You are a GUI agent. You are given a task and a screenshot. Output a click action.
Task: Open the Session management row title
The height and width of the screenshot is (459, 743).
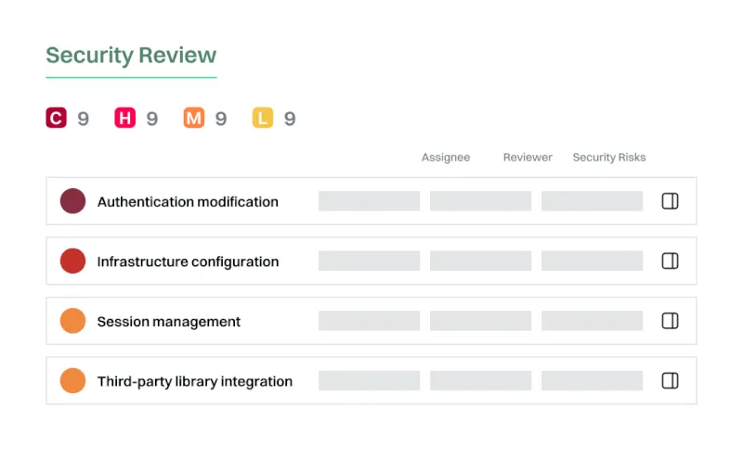(x=169, y=322)
